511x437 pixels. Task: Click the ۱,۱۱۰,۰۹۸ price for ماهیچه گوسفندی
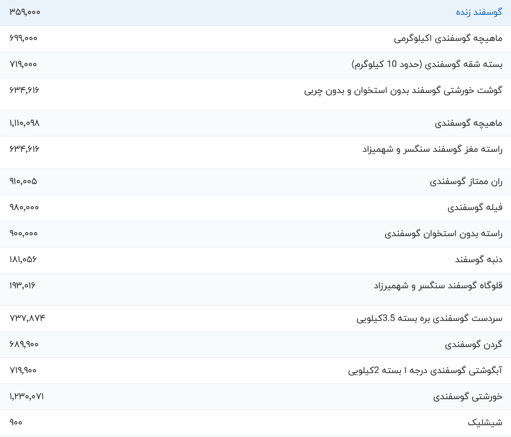(25, 123)
